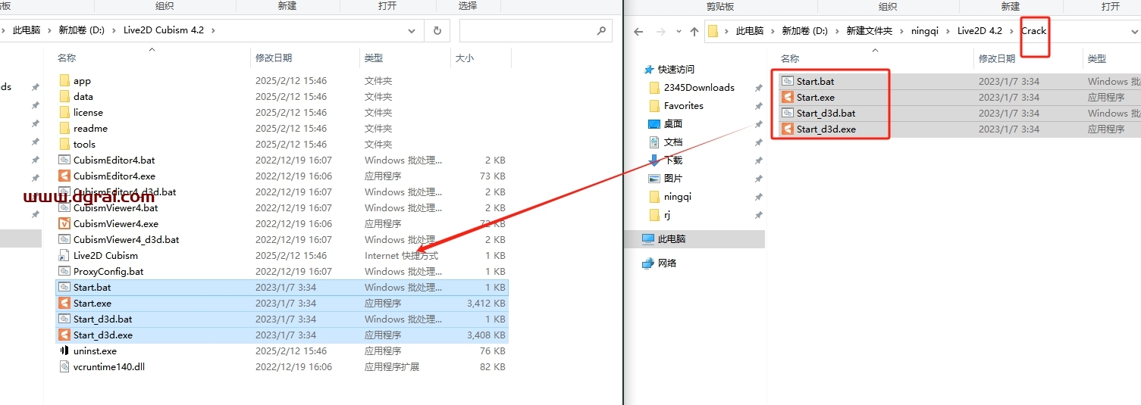The height and width of the screenshot is (405, 1141).
Task: Click the search box in left window
Action: pos(527,30)
